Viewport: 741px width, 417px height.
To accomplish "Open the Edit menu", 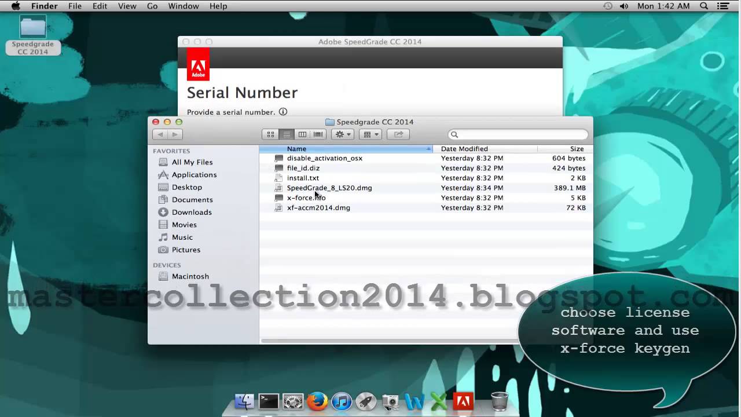I will tap(100, 6).
